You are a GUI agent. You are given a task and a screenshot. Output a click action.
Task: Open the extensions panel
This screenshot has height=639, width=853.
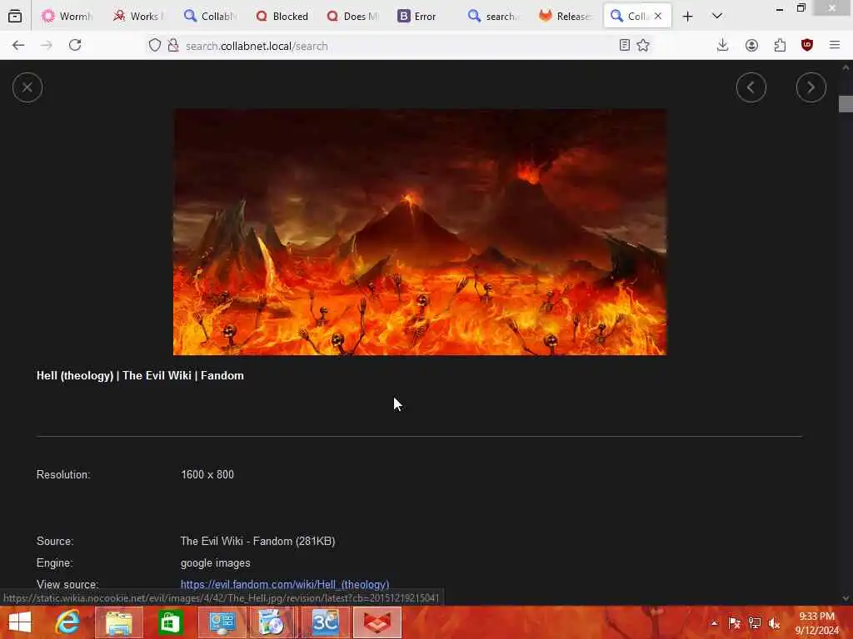780,46
